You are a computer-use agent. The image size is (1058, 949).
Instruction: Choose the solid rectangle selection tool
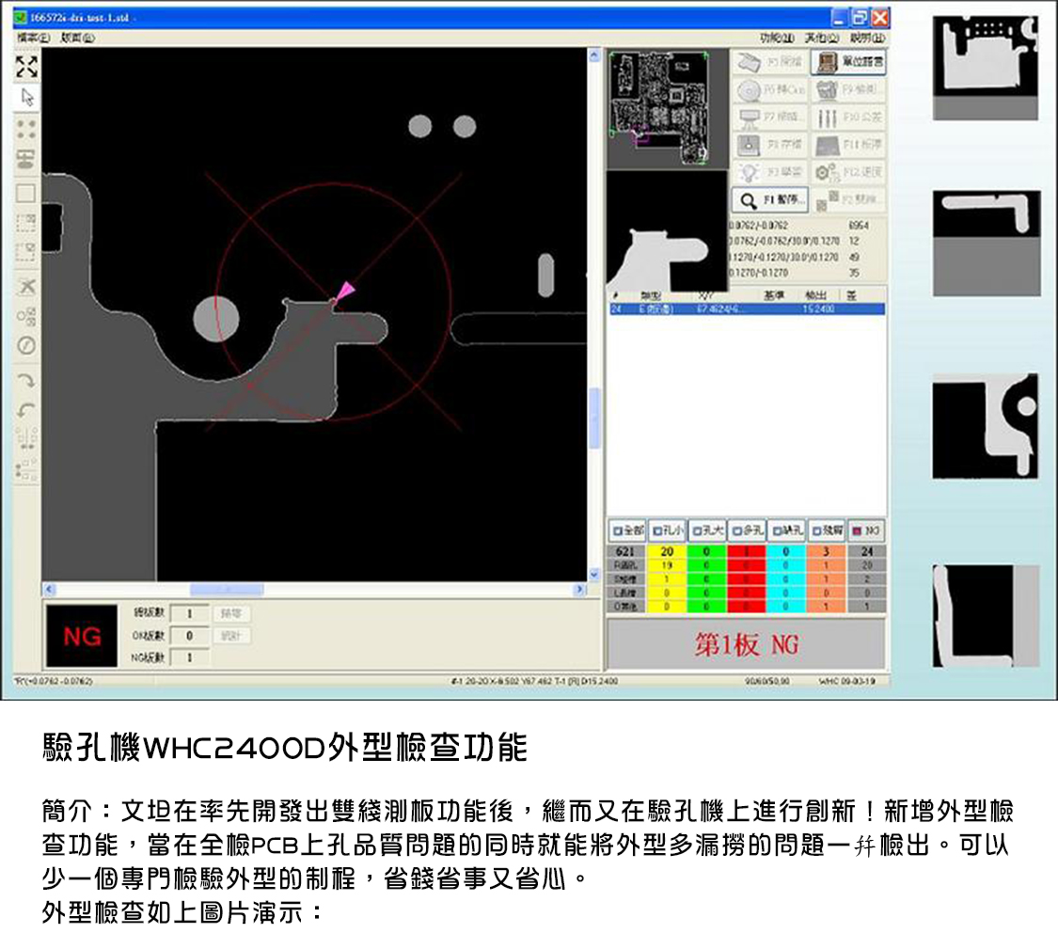click(26, 193)
